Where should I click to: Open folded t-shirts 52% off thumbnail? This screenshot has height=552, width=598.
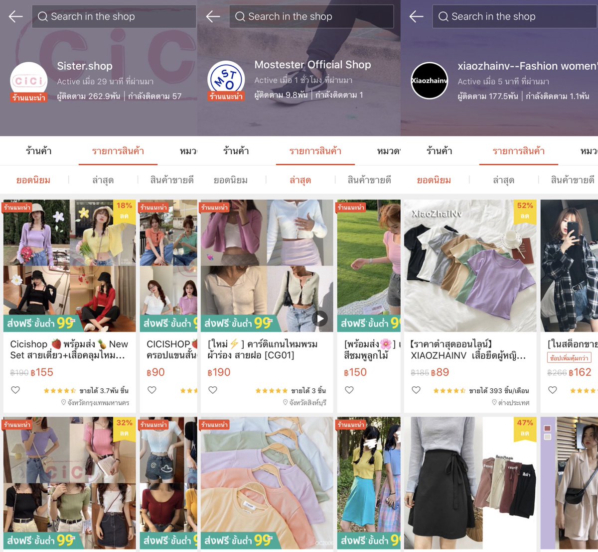470,266
